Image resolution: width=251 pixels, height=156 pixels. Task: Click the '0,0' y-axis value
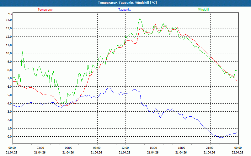coord(9,137)
